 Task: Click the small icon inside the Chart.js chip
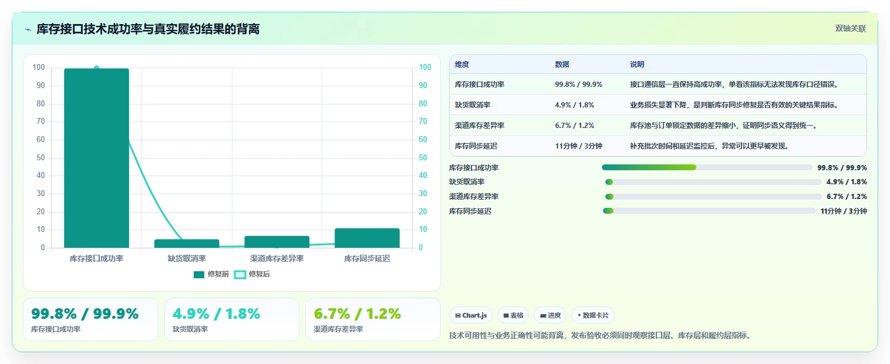pyautogui.click(x=458, y=315)
